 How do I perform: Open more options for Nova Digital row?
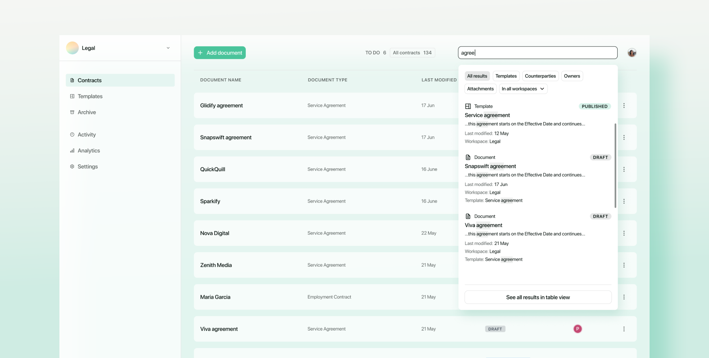(624, 233)
